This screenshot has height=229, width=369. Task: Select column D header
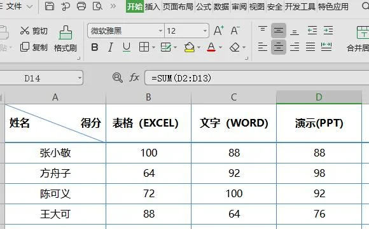click(319, 97)
